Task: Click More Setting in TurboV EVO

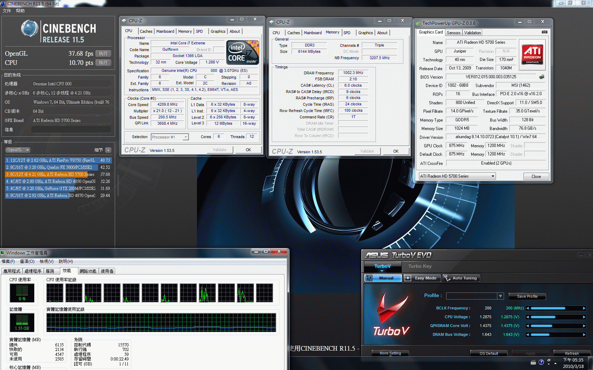Action: [390, 353]
